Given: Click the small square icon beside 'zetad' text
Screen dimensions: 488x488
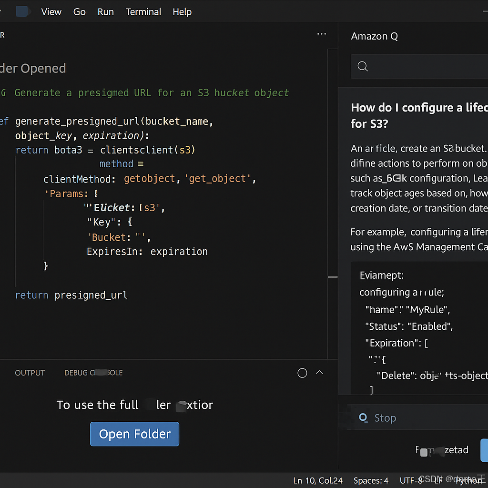Looking at the screenshot, I should [x=424, y=453].
